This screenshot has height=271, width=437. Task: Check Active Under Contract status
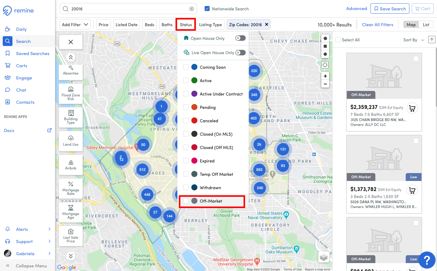(x=186, y=94)
